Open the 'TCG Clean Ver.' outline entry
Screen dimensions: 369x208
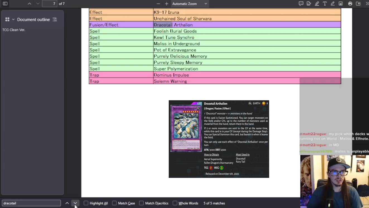pos(14,30)
